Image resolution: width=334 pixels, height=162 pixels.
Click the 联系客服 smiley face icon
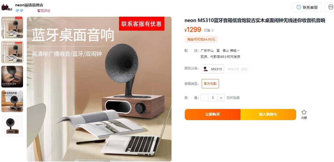point(299,7)
